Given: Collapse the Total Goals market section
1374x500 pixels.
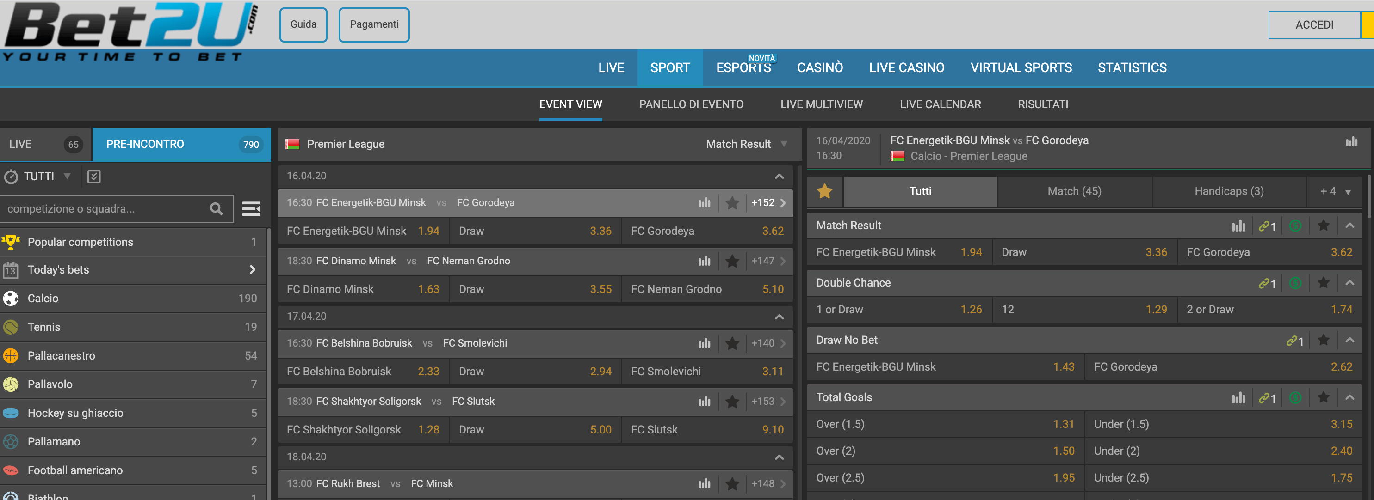Looking at the screenshot, I should [x=1349, y=397].
